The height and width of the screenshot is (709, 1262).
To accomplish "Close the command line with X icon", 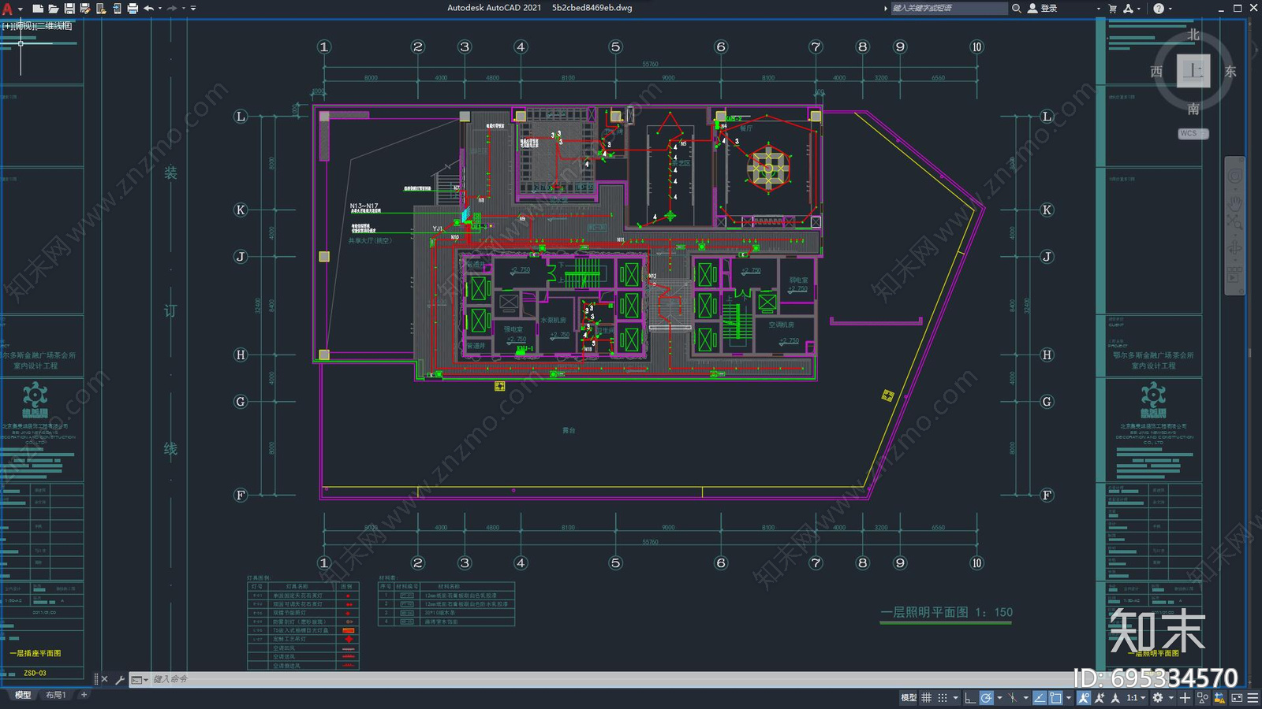I will (104, 679).
